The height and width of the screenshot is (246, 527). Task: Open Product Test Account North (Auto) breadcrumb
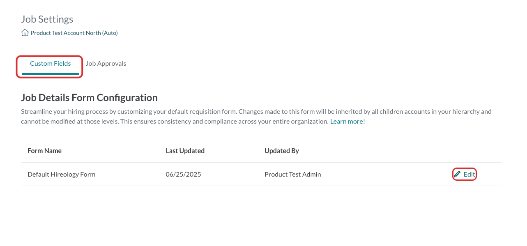[x=74, y=33]
